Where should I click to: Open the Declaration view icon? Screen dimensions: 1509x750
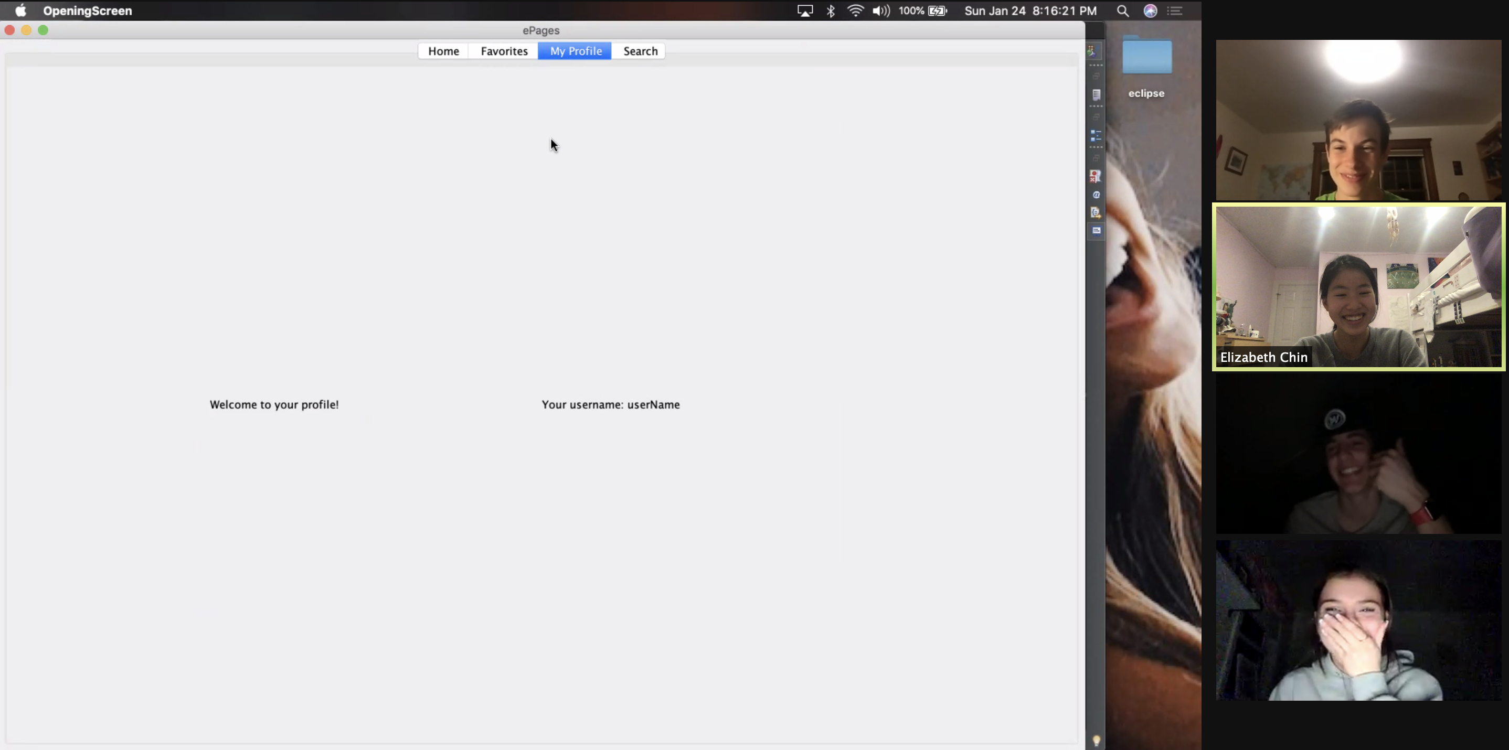1096,212
